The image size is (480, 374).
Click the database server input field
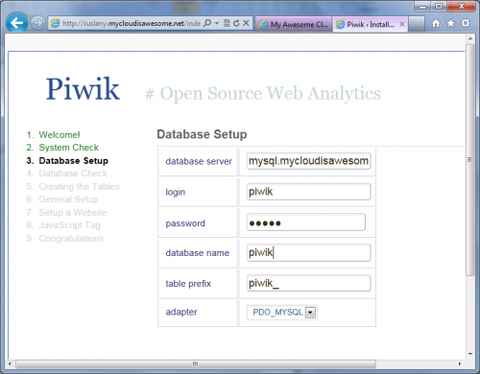(309, 161)
